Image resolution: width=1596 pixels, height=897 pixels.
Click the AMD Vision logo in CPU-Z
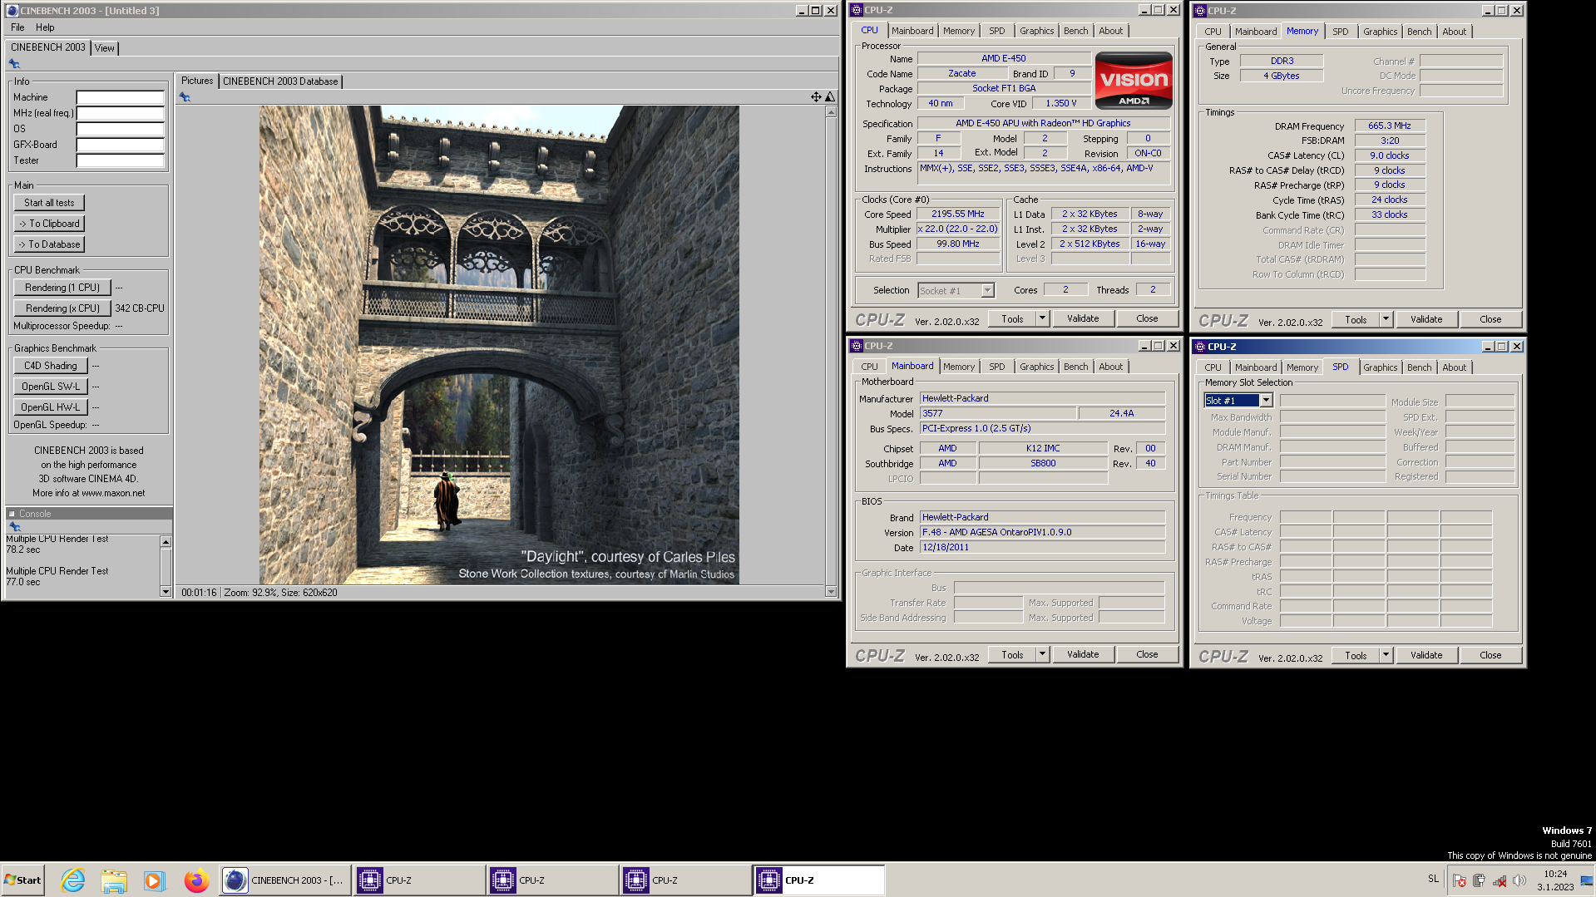click(x=1134, y=81)
